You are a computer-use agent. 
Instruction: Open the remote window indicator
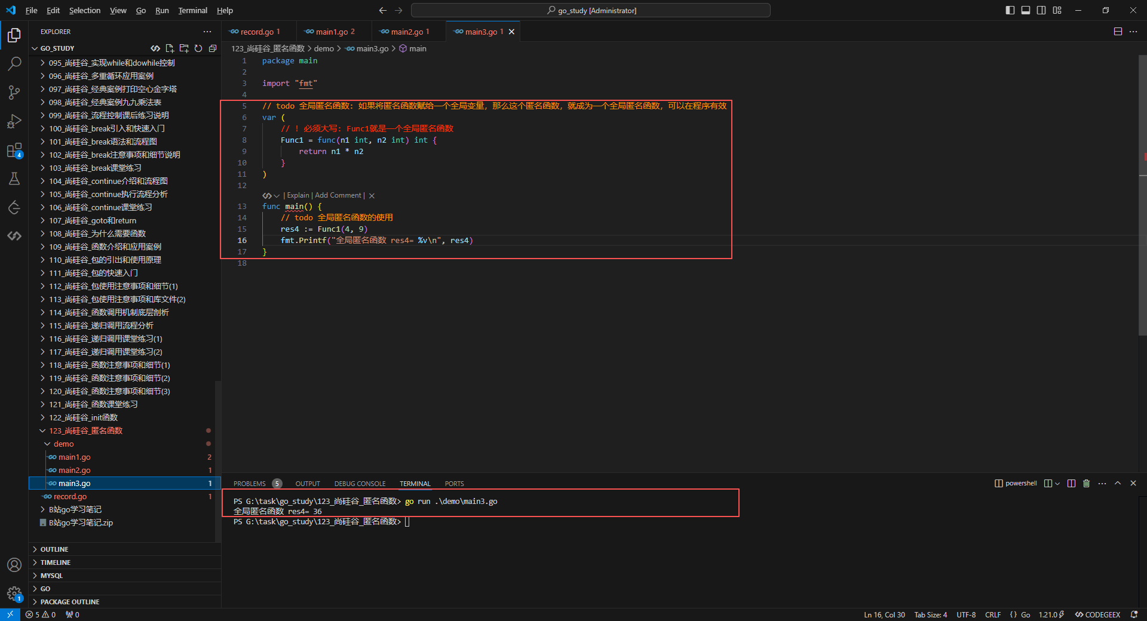click(10, 614)
